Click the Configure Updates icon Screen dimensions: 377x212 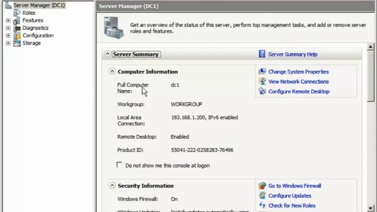pos(262,196)
